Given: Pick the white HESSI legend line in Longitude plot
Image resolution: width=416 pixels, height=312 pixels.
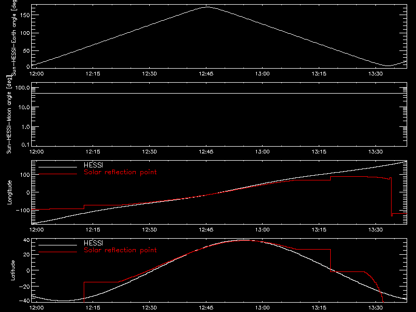Looking at the screenshot, I should click(58, 167).
